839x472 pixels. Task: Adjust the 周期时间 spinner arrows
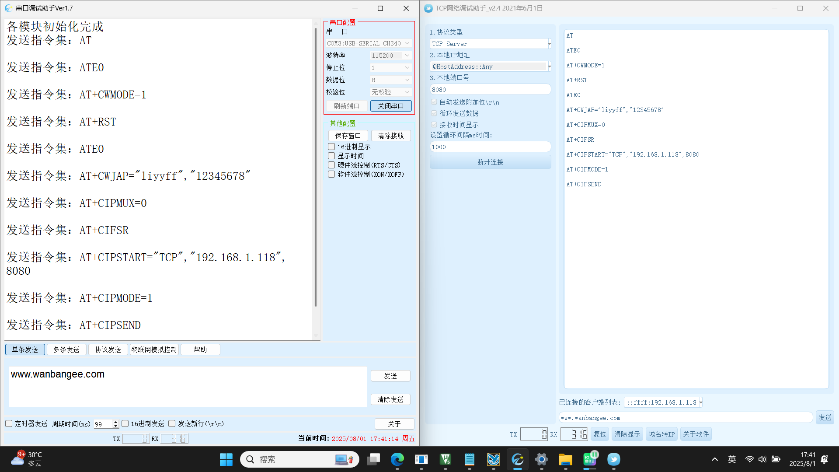115,423
